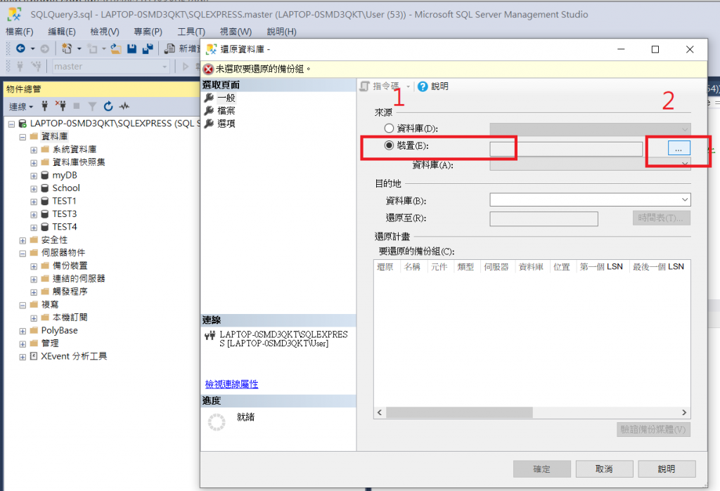Click the server icon beside LAPTOP-0SMD3QKT\SQLEXPRESS
Viewport: 720px width, 491px height.
(22, 124)
